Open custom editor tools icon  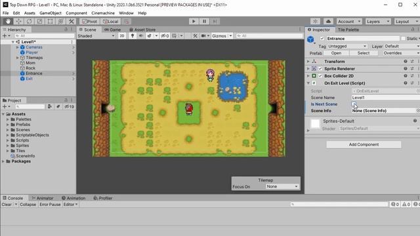tap(72, 22)
